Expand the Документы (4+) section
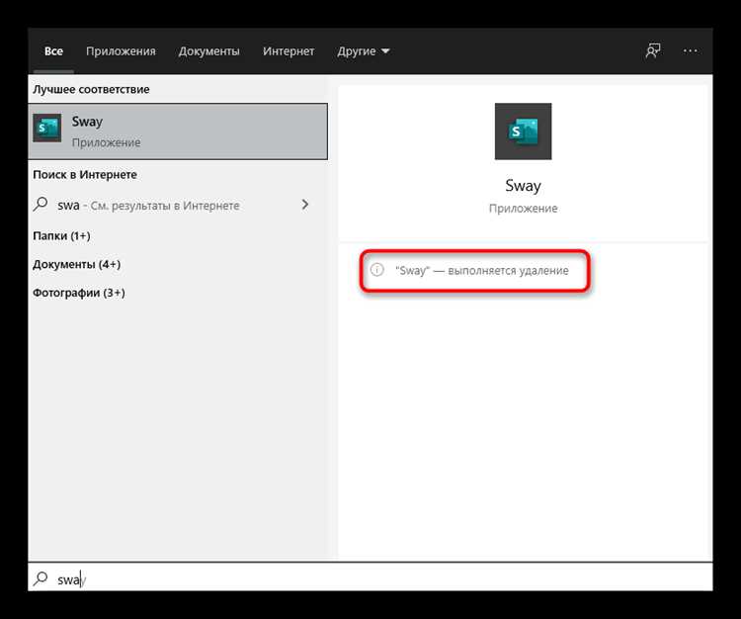 point(76,264)
